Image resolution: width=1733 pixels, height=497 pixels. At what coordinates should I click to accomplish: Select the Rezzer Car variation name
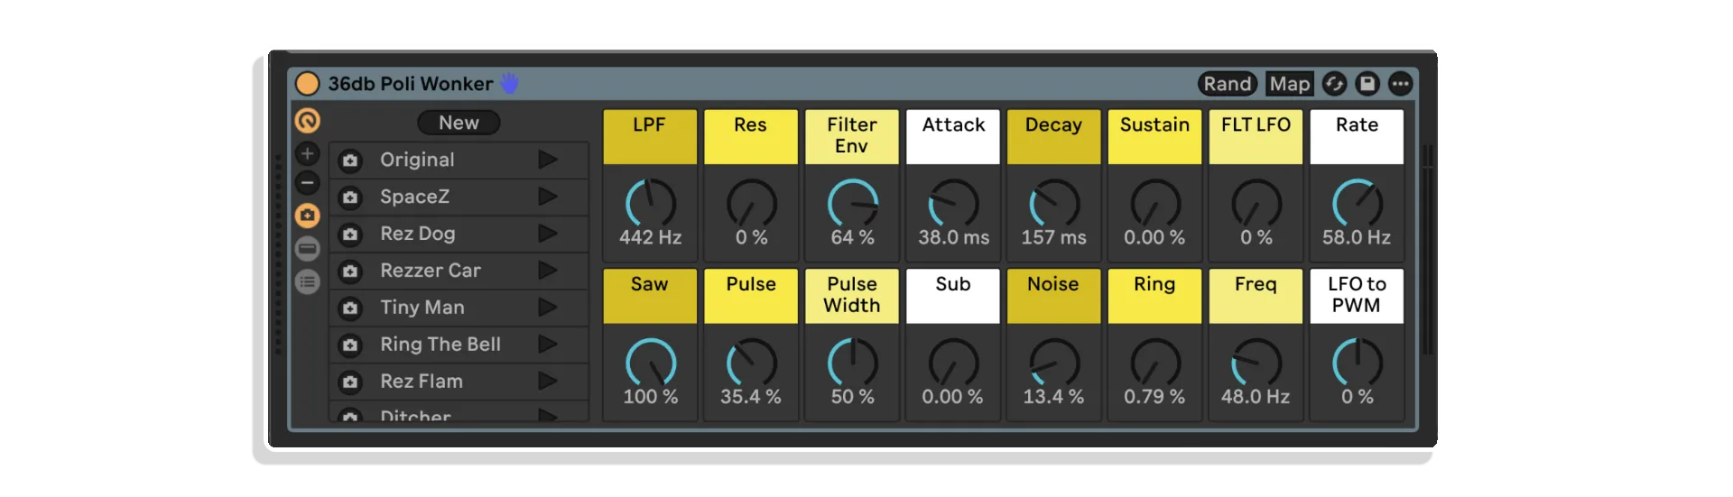[x=431, y=271]
